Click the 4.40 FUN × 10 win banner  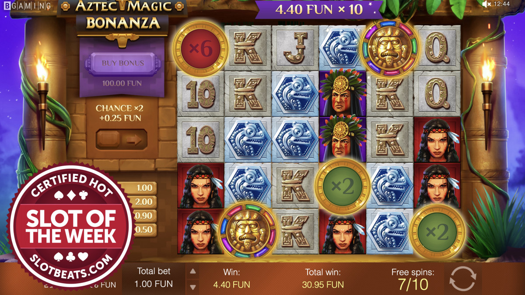click(319, 9)
